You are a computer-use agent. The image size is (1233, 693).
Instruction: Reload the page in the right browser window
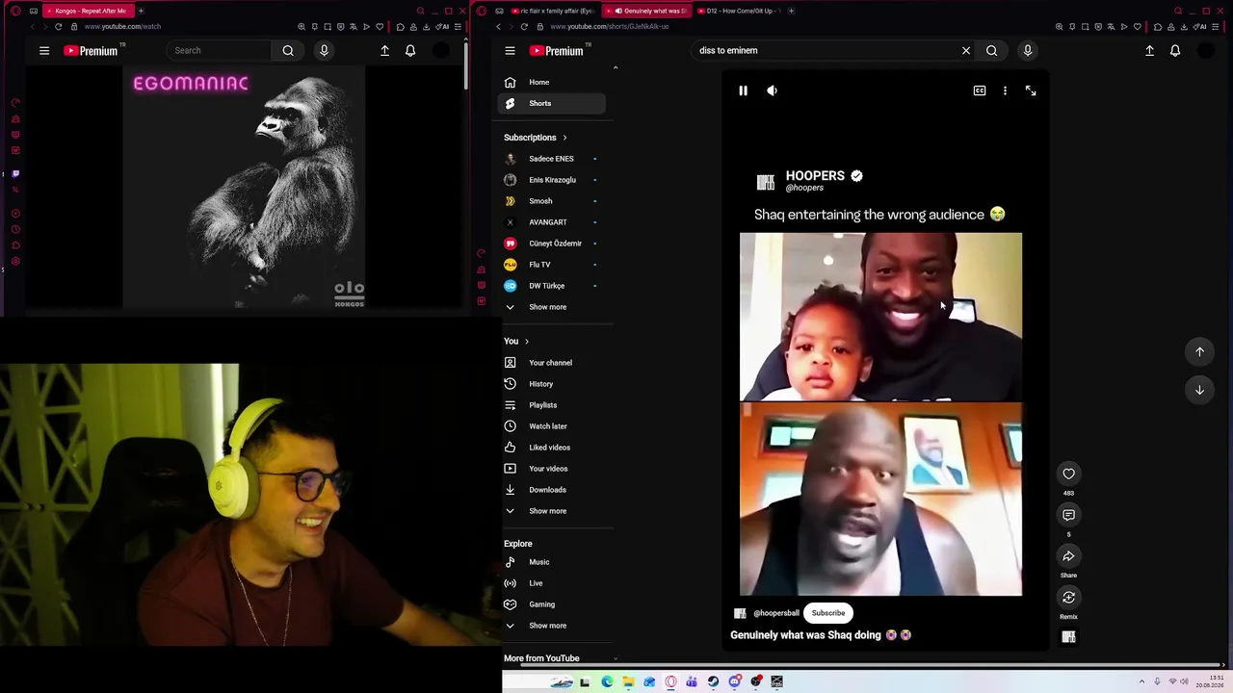pos(524,27)
